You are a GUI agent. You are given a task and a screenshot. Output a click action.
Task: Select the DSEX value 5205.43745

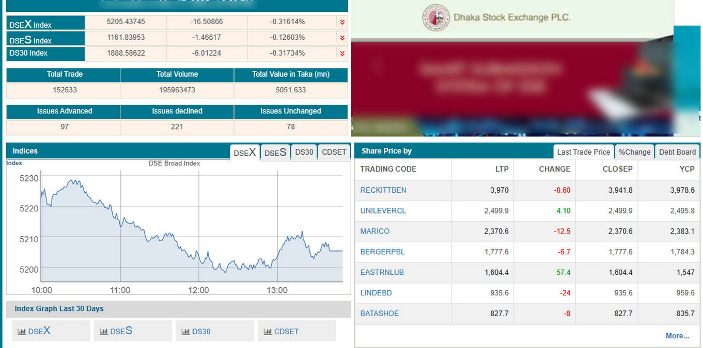coord(126,22)
